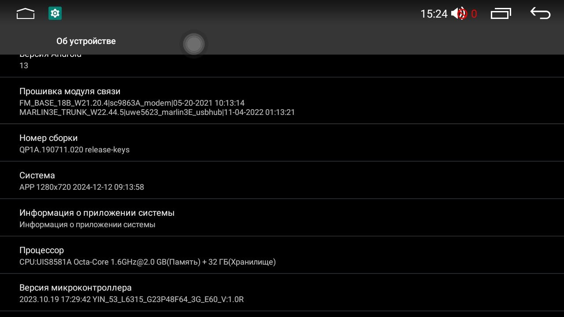Click the MARLIN3E_TRUNK firmware text line
Viewport: 564px width, 317px height.
[x=157, y=112]
